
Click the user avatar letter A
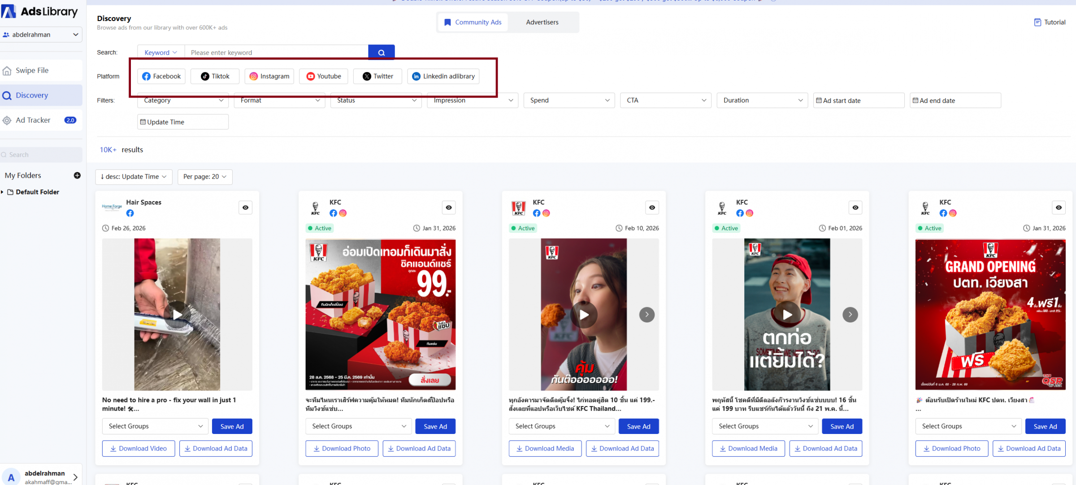point(11,477)
